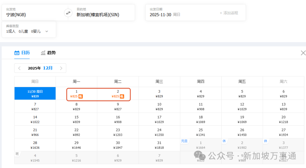Select January 7 priced ¥839
Viewport: 306px width, 168px height.
(159, 158)
